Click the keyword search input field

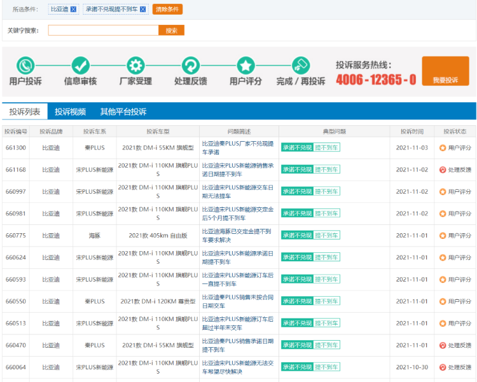[x=102, y=30]
